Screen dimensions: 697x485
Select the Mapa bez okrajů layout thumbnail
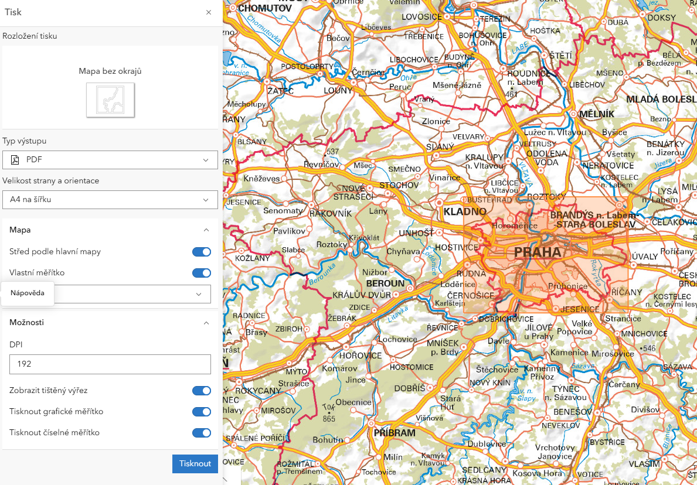[110, 99]
